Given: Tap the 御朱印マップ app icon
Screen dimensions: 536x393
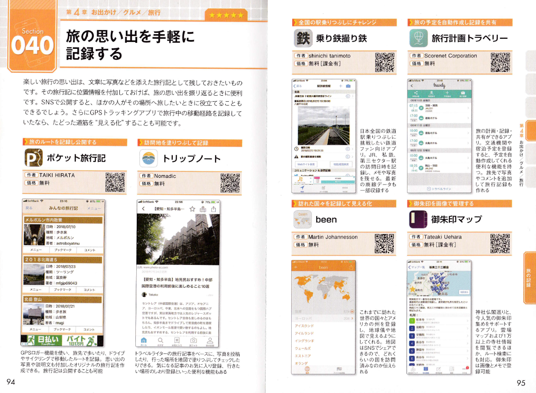Looking at the screenshot, I should pyautogui.click(x=418, y=219).
